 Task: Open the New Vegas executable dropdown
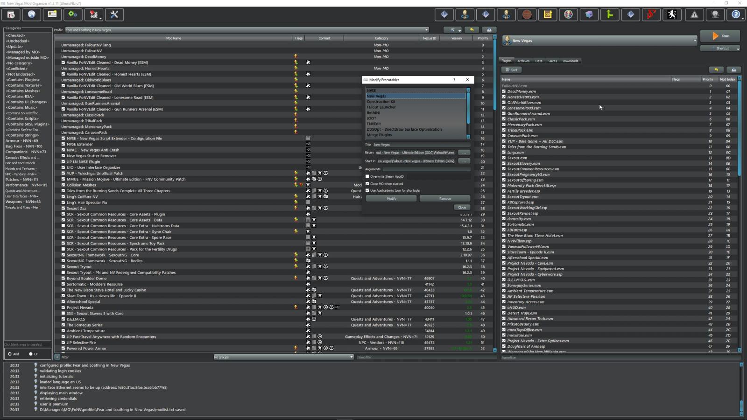pyautogui.click(x=599, y=41)
